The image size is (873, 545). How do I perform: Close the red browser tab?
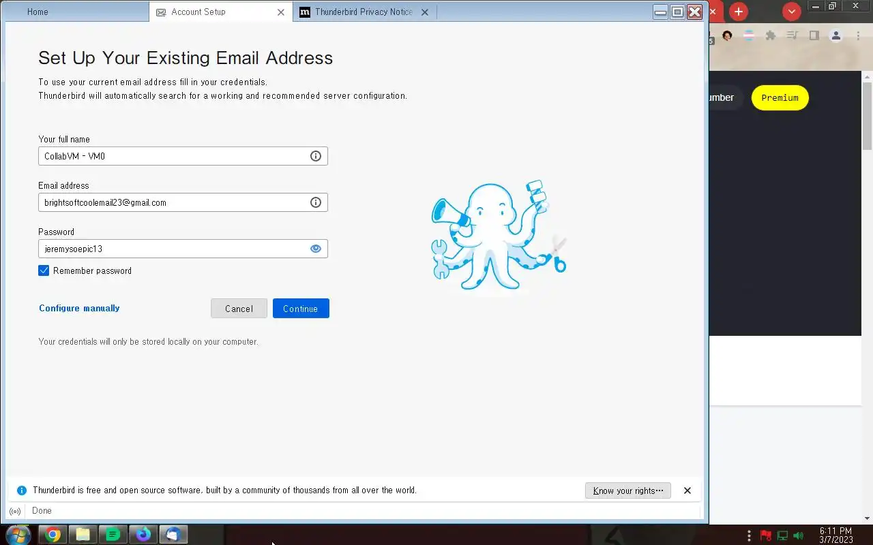coord(714,12)
